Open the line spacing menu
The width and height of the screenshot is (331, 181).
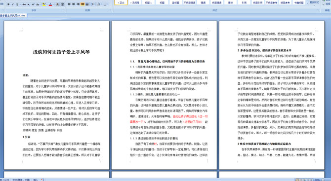click(x=93, y=4)
